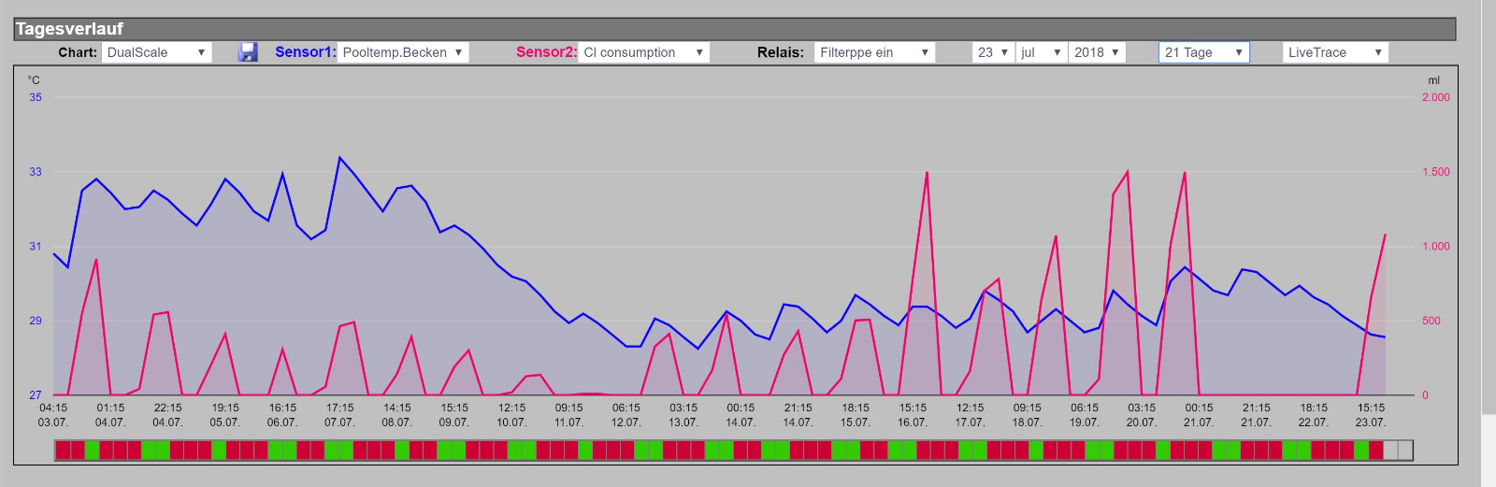Click the 17:15 07.07. time label
Viewport: 1496px width, 487px height.
339,415
